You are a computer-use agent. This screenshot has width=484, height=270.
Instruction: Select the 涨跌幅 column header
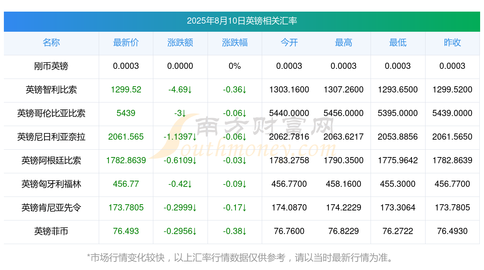[x=235, y=43]
